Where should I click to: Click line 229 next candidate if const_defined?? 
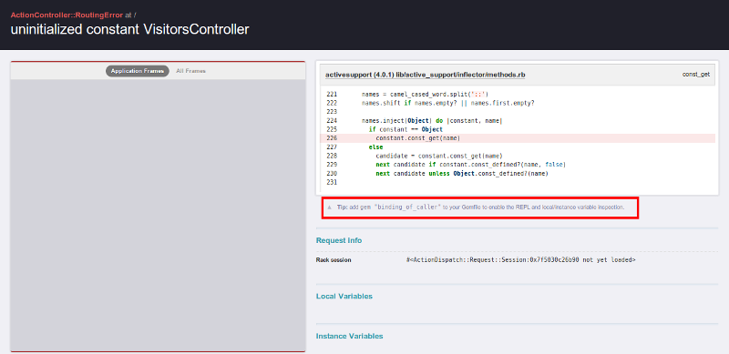(x=470, y=165)
